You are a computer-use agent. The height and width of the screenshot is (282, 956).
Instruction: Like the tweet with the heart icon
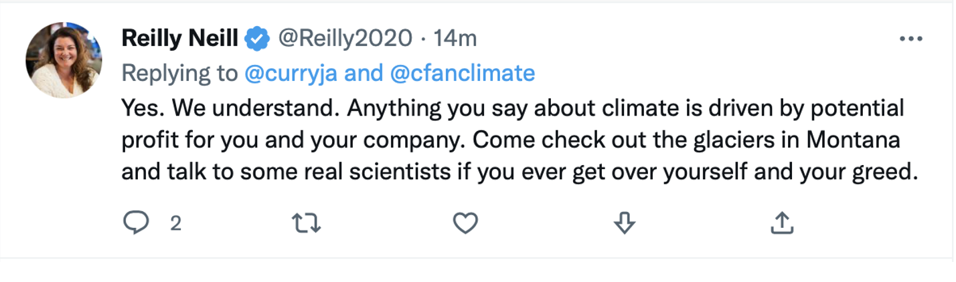[465, 223]
